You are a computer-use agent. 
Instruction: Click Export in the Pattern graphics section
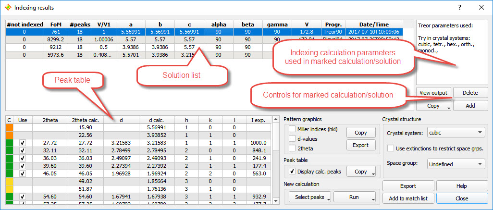pyautogui.click(x=360, y=145)
